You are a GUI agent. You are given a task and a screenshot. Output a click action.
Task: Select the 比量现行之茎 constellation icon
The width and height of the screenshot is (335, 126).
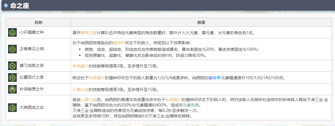[x=12, y=78]
